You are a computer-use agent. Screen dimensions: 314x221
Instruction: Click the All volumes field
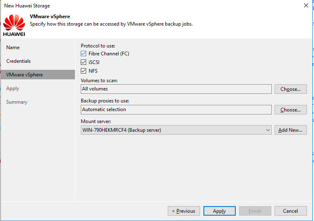click(176, 89)
